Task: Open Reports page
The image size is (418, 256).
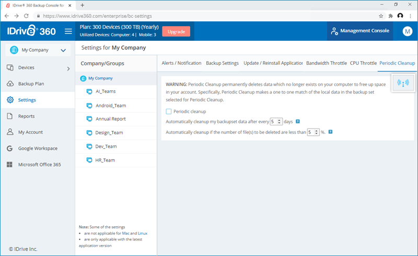Action: click(27, 117)
